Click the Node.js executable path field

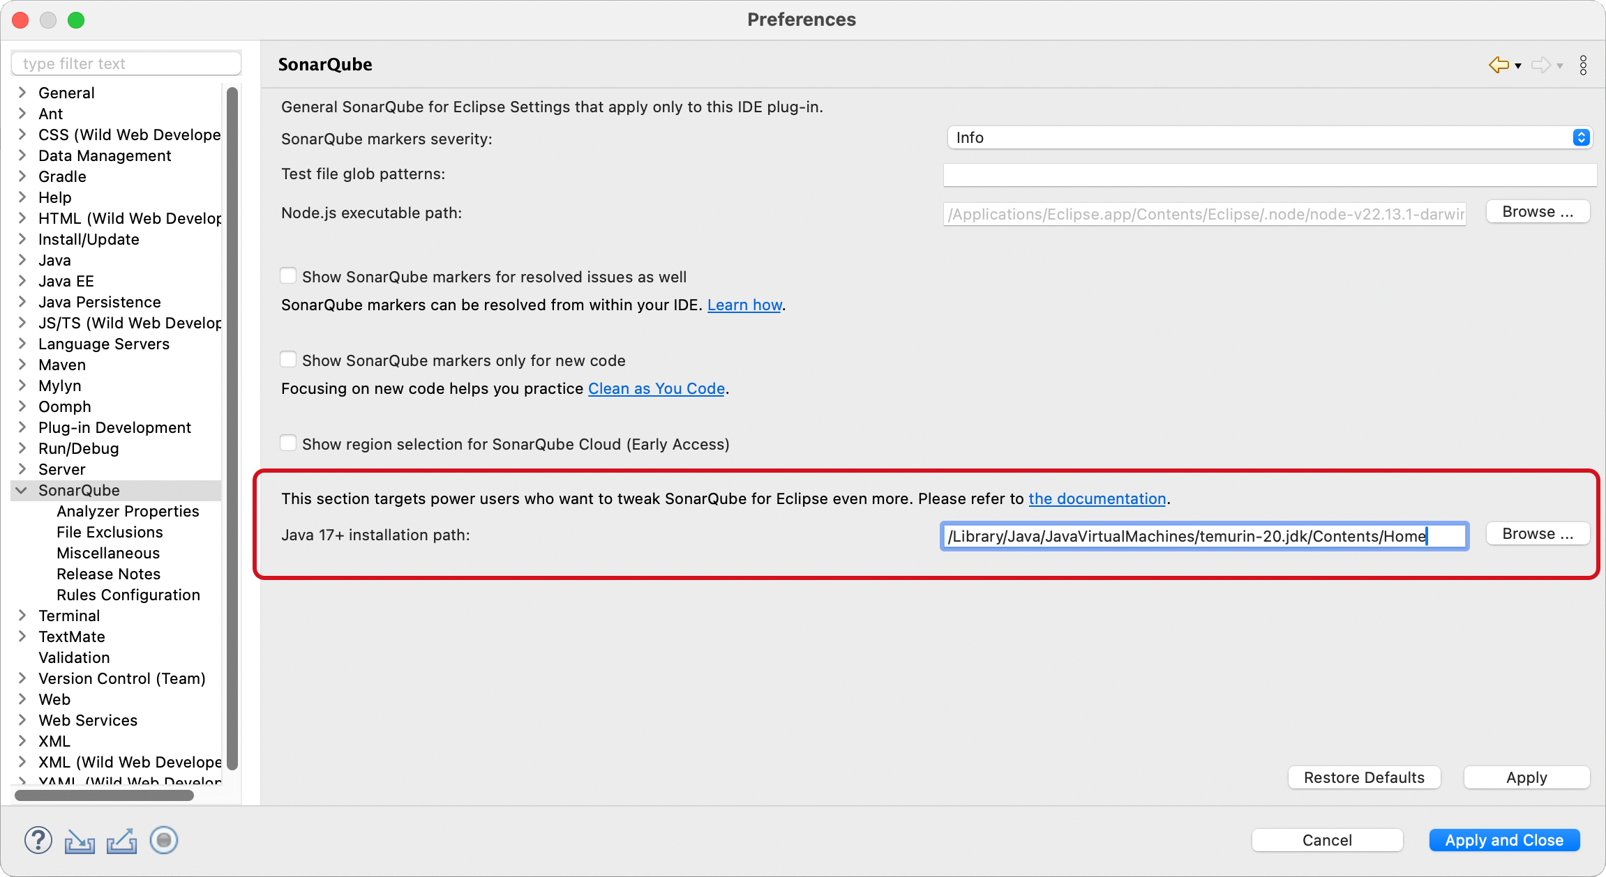pyautogui.click(x=1204, y=214)
